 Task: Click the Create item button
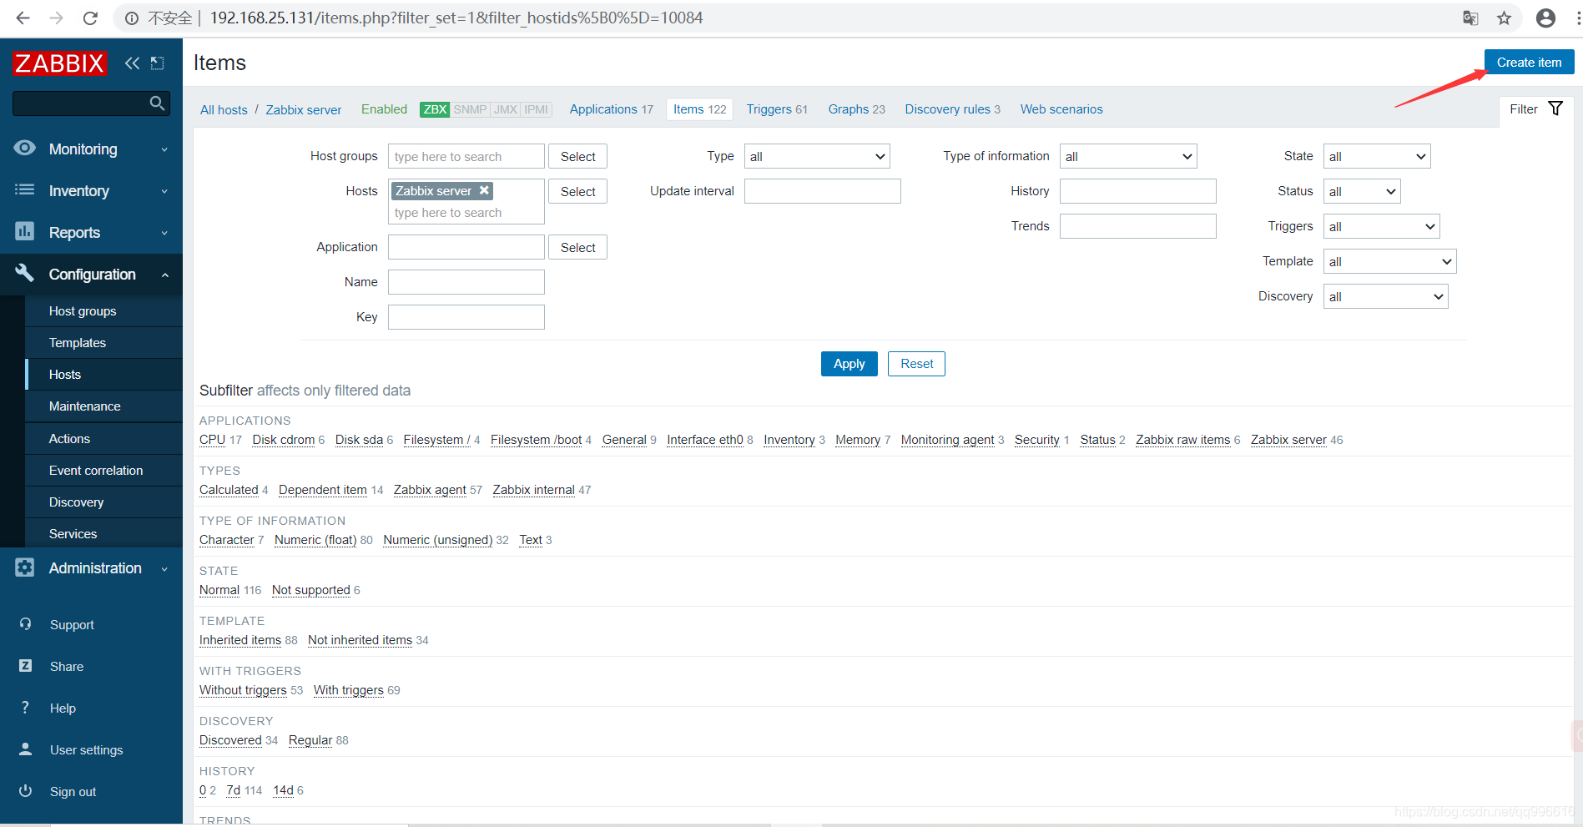click(x=1529, y=62)
